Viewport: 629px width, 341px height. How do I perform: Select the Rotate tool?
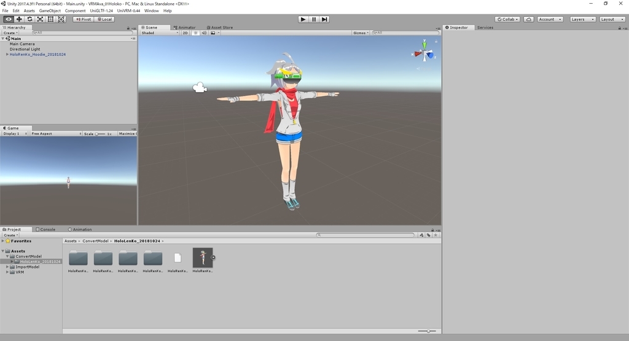tap(29, 19)
